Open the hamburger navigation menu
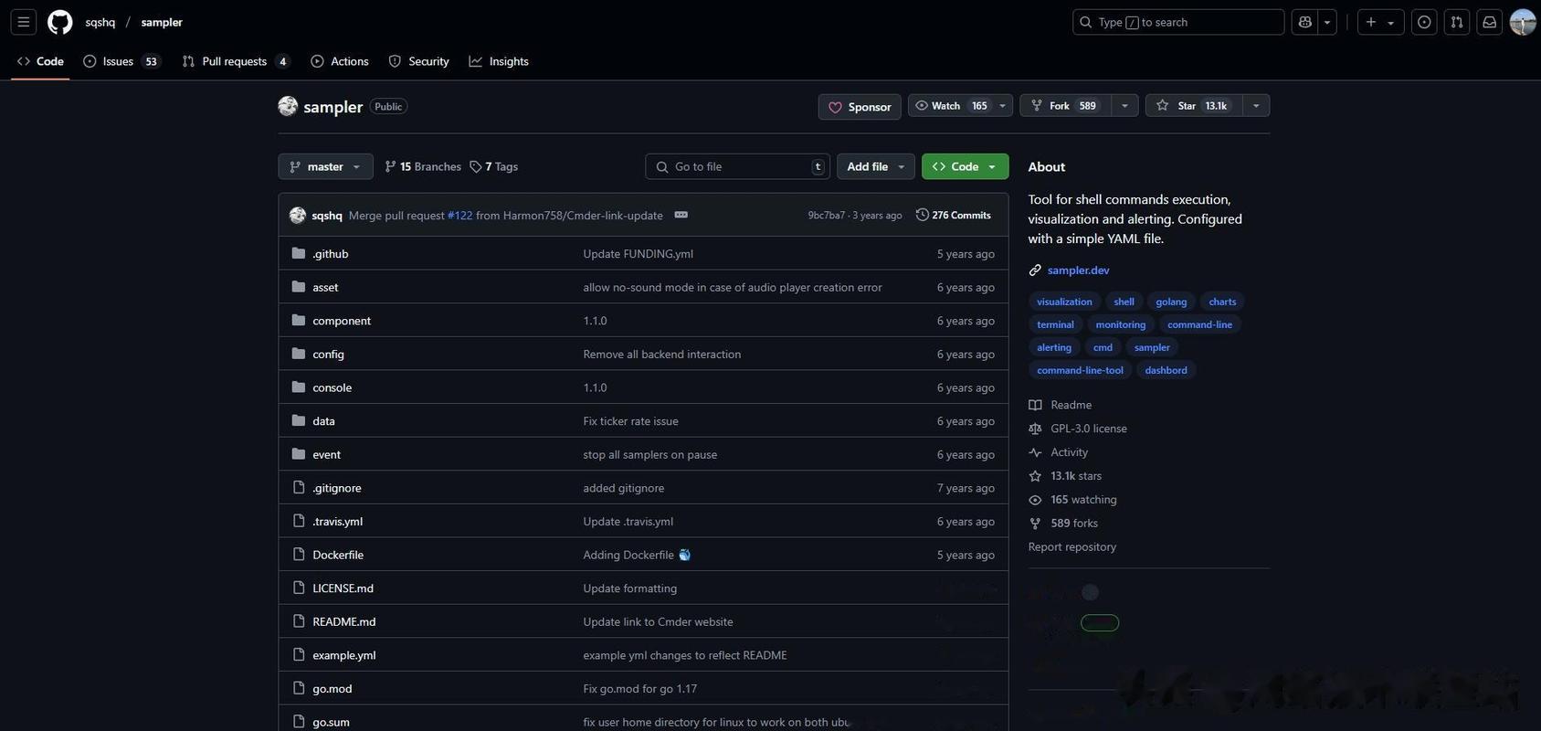 coord(24,22)
